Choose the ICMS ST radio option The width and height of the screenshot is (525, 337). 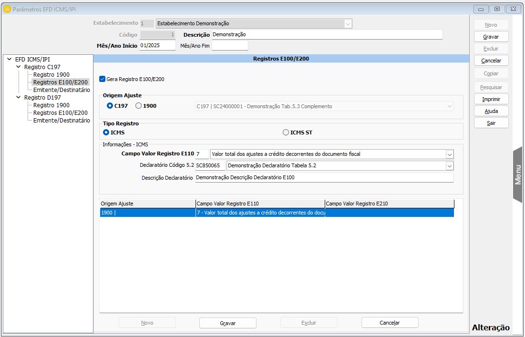286,133
